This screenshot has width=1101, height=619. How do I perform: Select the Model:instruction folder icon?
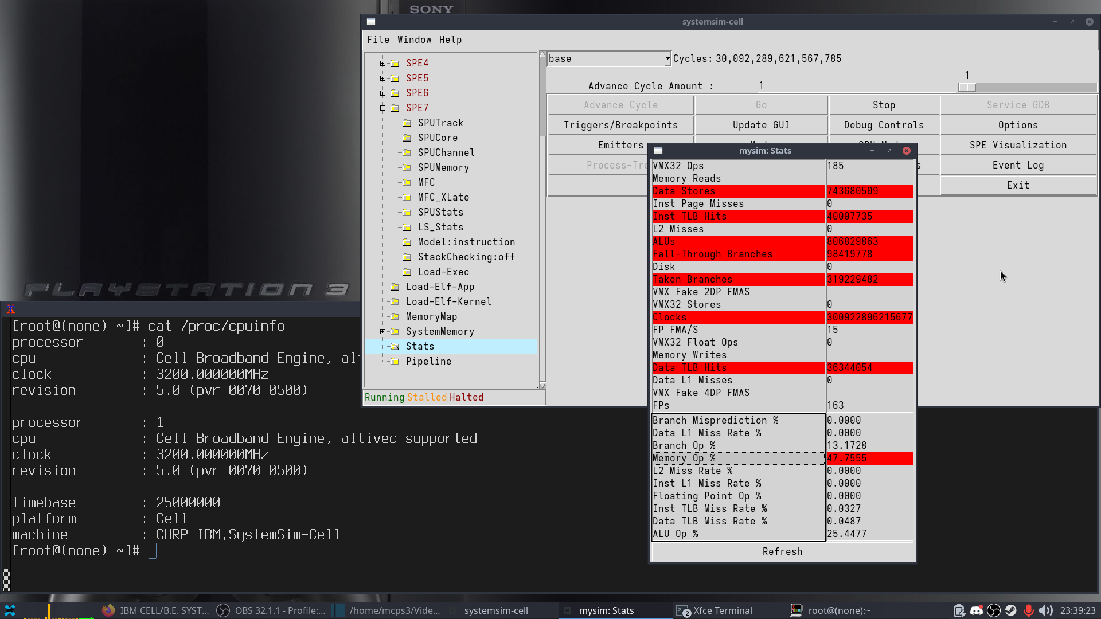(407, 242)
